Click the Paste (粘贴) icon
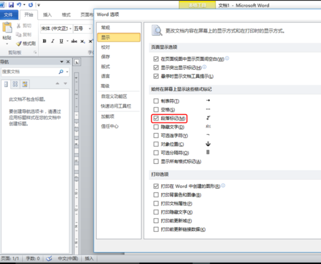Image resolution: width=321 pixels, height=264 pixels. point(7,27)
